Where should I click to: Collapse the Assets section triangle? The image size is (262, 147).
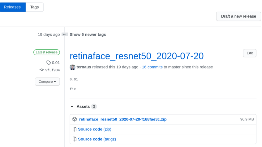tap(72, 107)
